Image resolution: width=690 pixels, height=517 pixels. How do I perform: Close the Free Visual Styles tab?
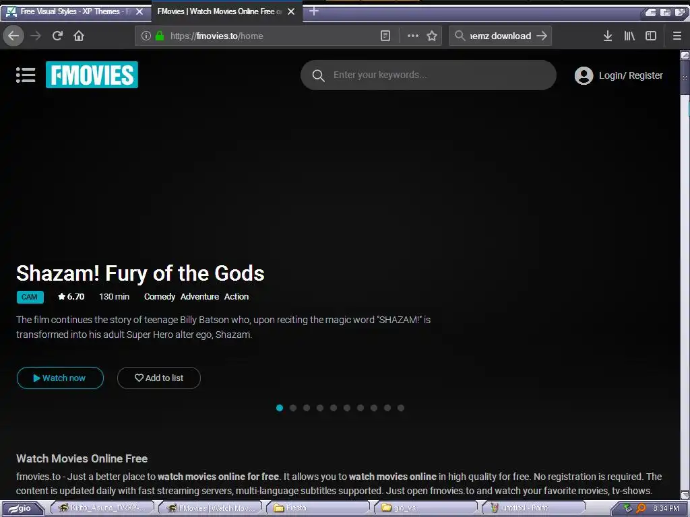[139, 12]
